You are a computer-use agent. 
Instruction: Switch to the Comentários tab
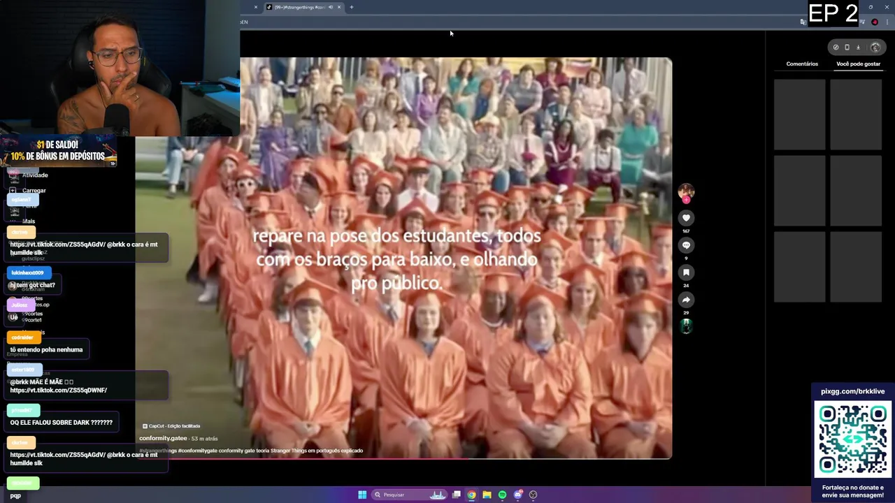point(802,64)
